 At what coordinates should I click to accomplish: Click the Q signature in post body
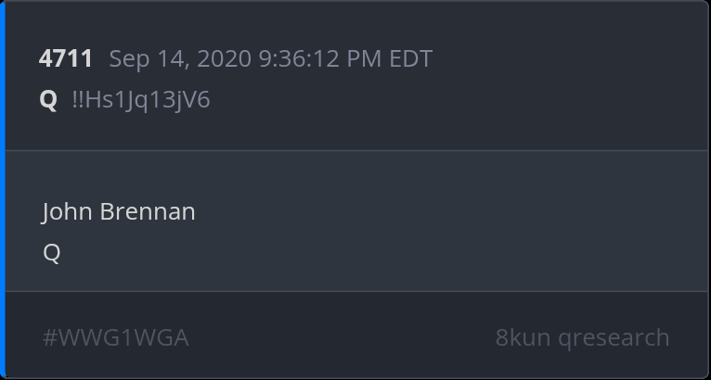pyautogui.click(x=51, y=252)
